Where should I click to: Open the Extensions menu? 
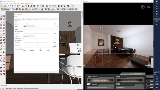point(27,3)
